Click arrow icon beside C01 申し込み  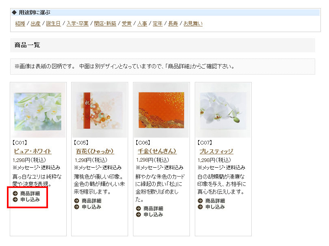point(15,200)
